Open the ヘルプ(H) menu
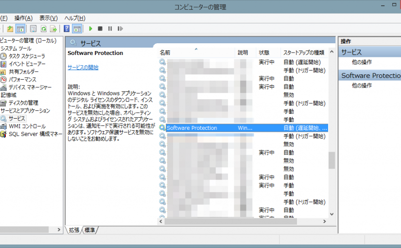401x248 pixels. pos(75,18)
